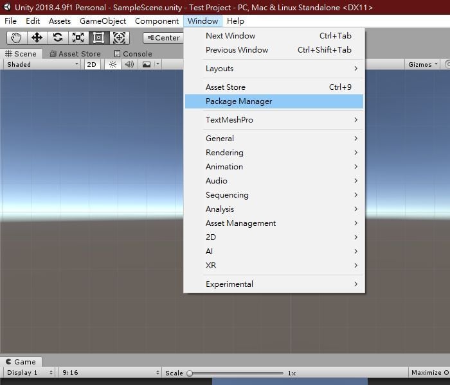Viewport: 450px width, 385px height.
Task: Select the Scale tool
Action: (78, 37)
